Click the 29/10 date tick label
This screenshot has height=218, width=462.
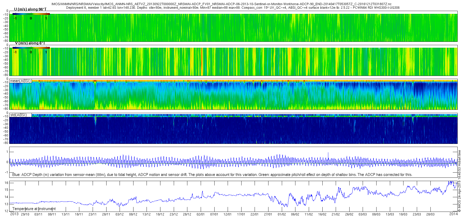[25, 214]
